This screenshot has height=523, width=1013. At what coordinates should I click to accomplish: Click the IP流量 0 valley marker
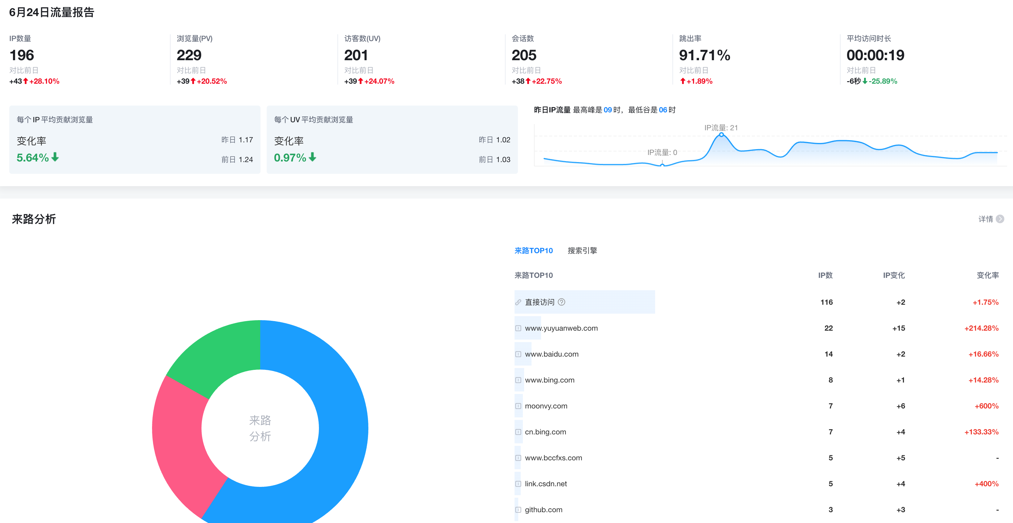point(662,165)
